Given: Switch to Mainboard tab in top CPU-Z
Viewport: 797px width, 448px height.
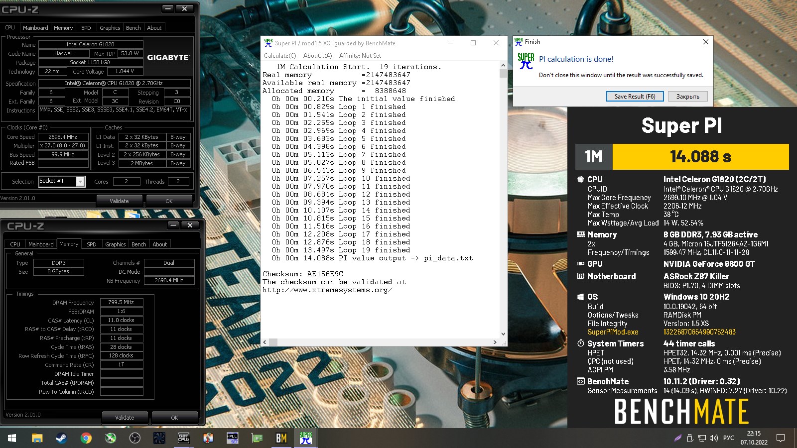Looking at the screenshot, I should pyautogui.click(x=36, y=28).
